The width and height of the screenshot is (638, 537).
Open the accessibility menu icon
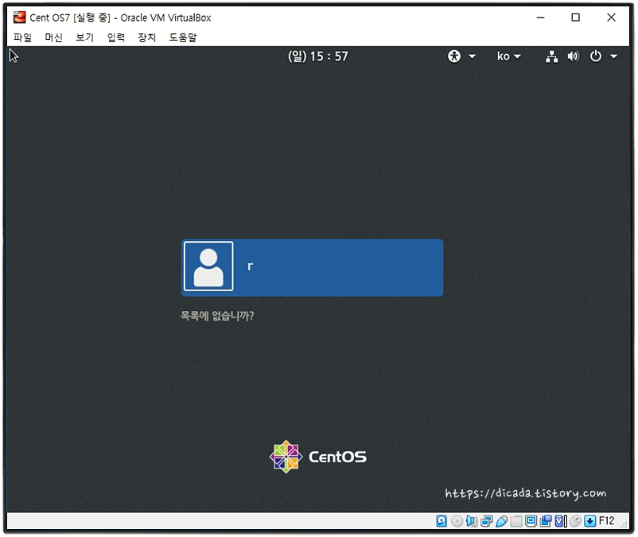coord(454,56)
